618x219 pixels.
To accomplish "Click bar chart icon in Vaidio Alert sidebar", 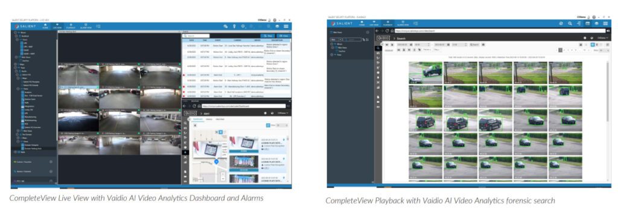I will 185,162.
